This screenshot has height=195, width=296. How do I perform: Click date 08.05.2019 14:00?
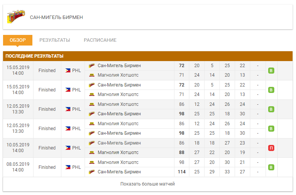click(x=18, y=167)
